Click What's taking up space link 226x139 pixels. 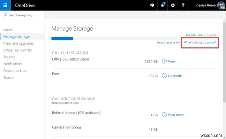tap(200, 43)
